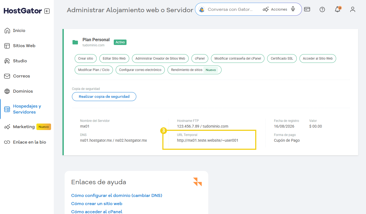
Task: Click Certificado SSL button
Action: [x=282, y=59]
